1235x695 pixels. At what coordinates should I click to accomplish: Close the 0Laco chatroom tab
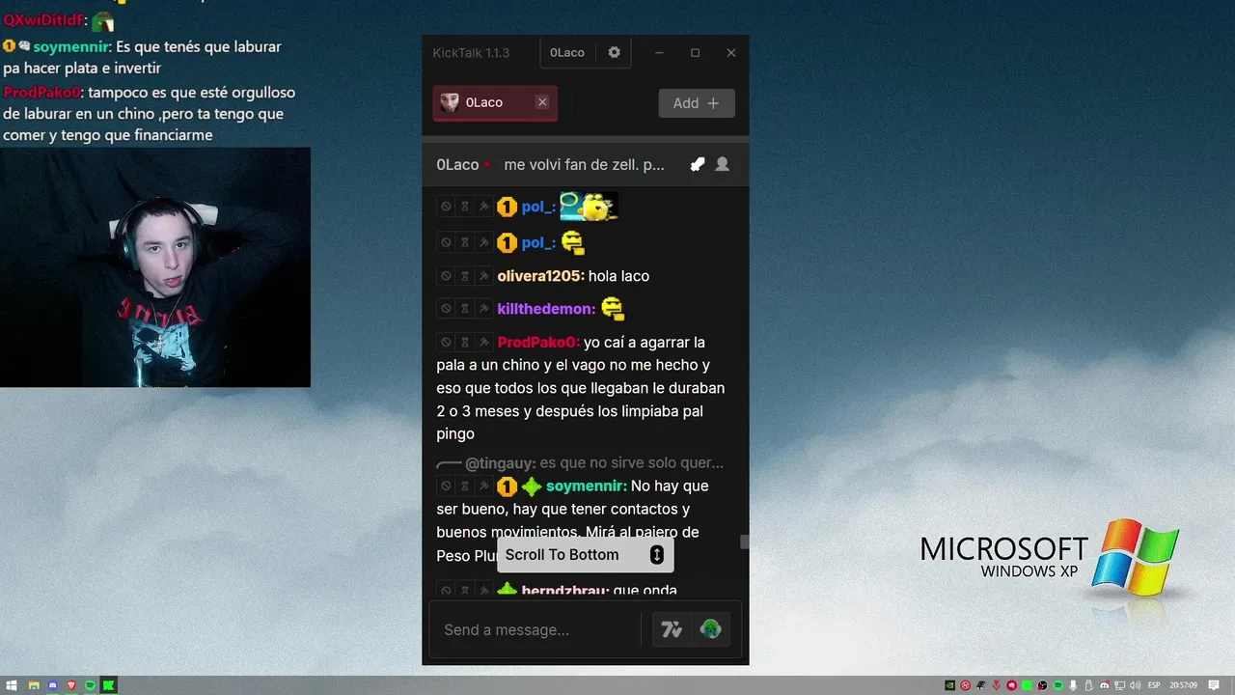(x=542, y=102)
